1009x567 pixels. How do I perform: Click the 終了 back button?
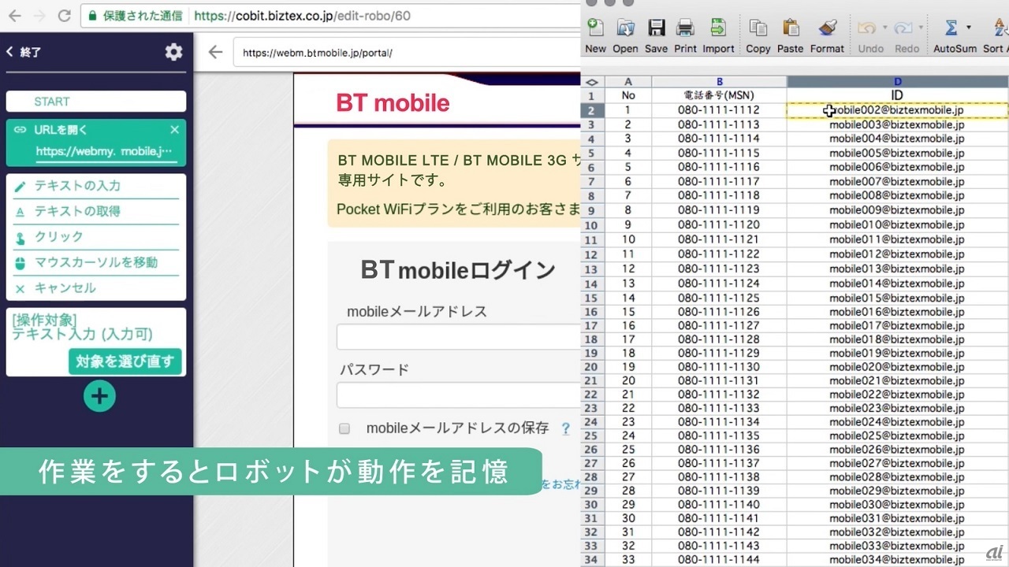(24, 52)
